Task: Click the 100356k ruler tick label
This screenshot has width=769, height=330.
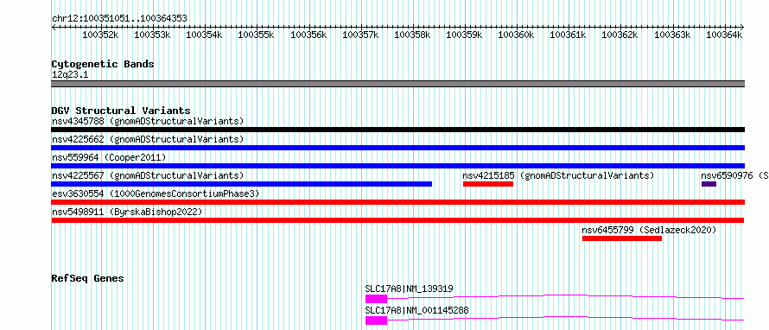Action: click(x=308, y=35)
